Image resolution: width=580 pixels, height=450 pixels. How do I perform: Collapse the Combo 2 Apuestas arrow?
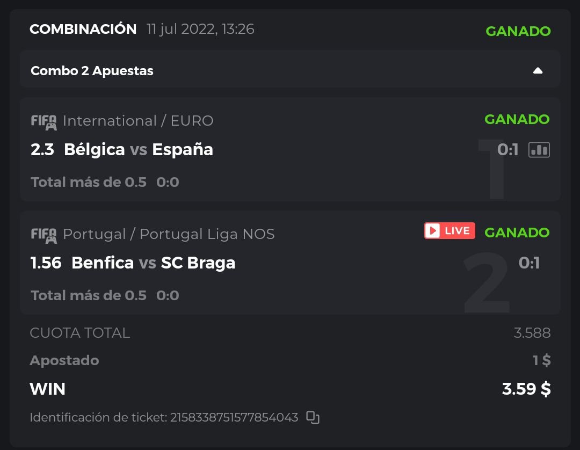point(538,71)
